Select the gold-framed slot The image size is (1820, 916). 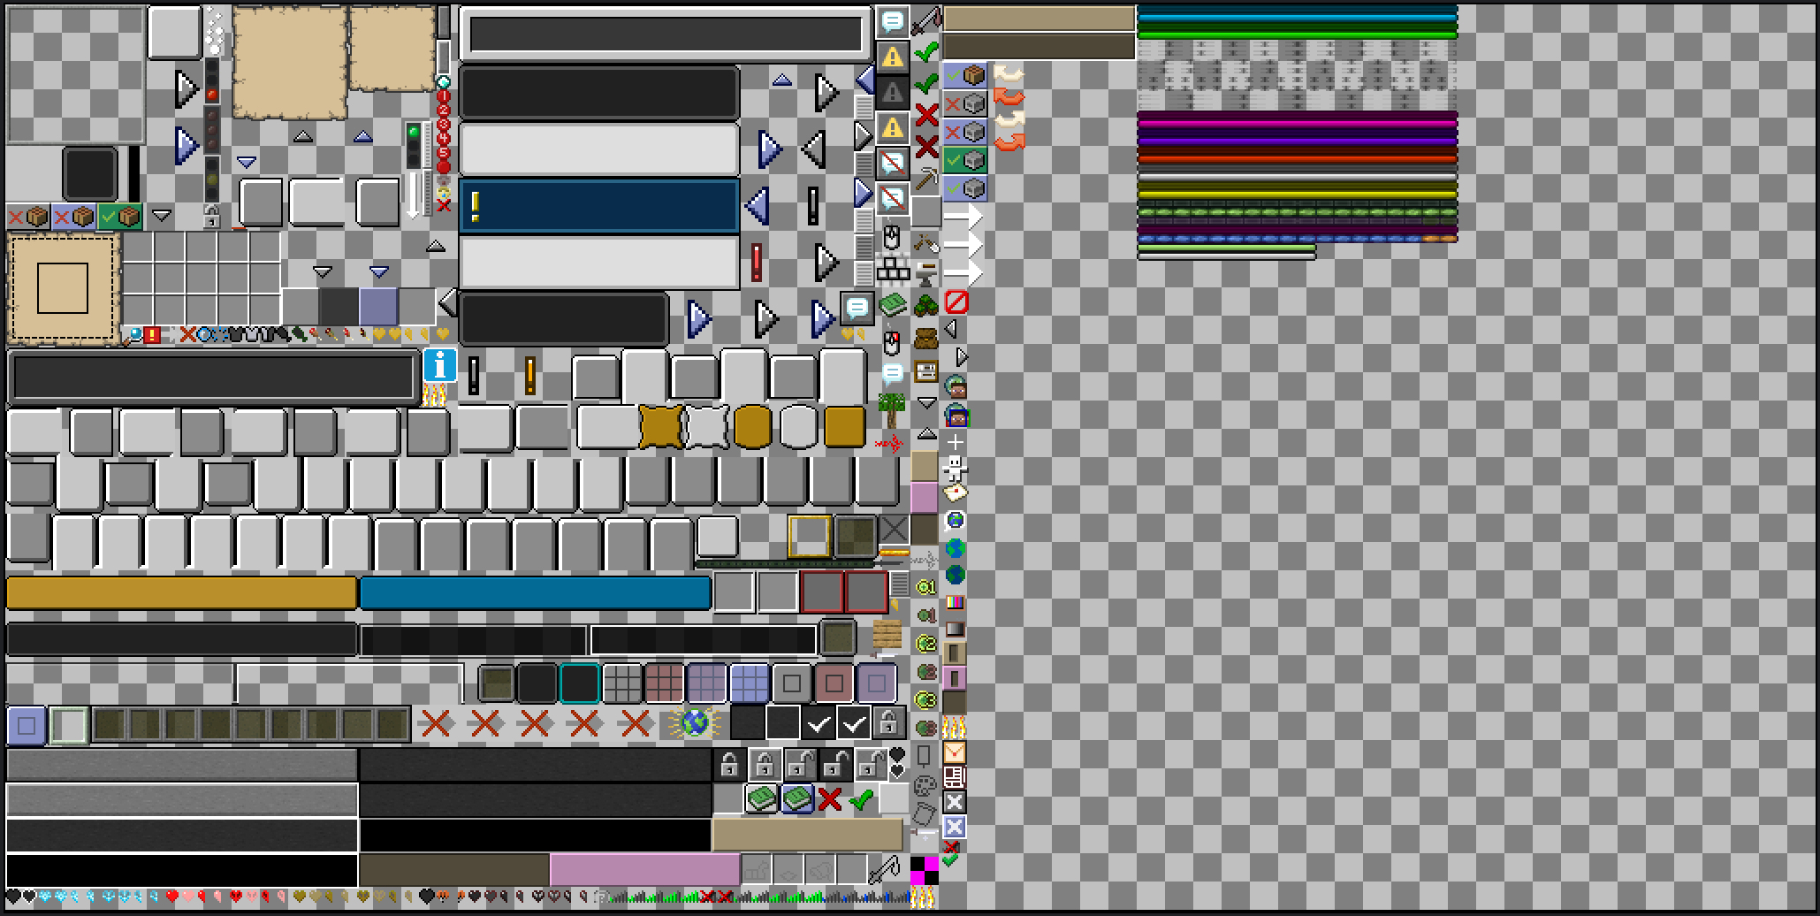(x=809, y=536)
